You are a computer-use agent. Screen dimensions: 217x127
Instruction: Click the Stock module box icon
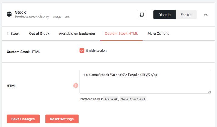tap(9, 14)
